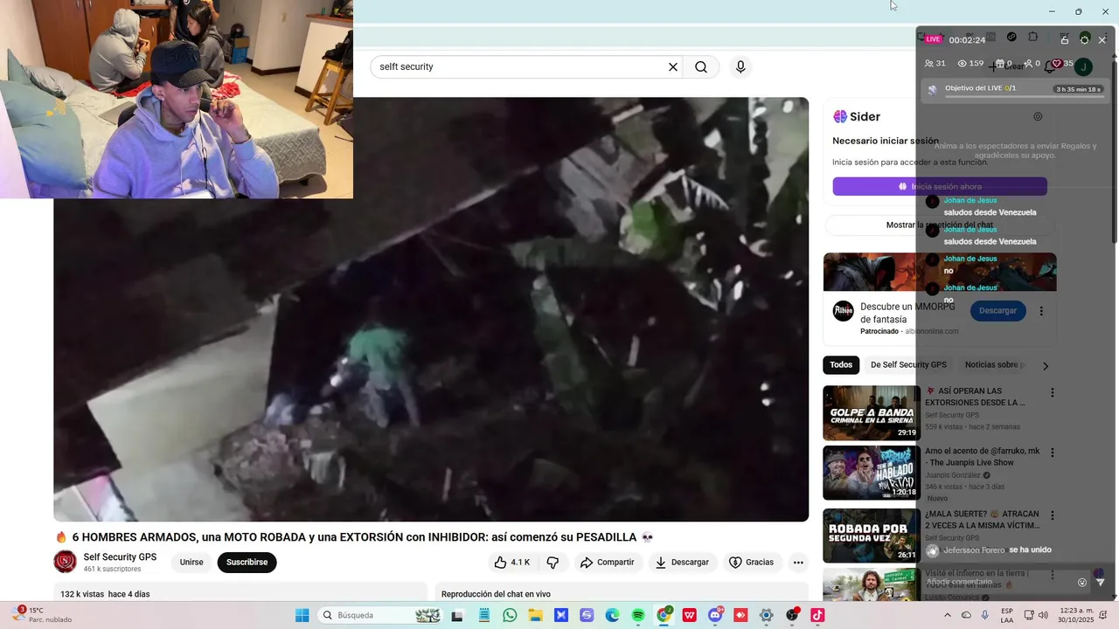This screenshot has height=629, width=1119.
Task: Click the viewers count icon showing 31
Action: click(x=935, y=63)
